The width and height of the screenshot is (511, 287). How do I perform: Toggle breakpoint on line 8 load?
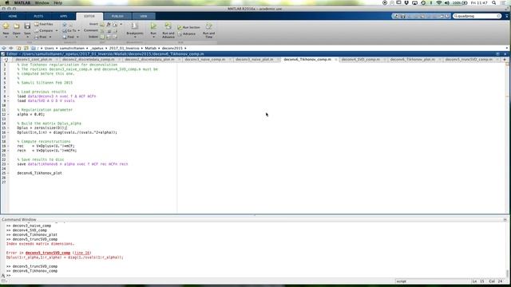[x=8, y=96]
